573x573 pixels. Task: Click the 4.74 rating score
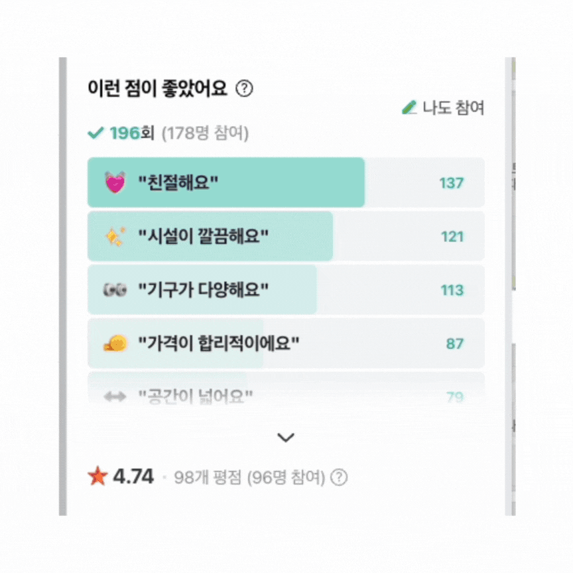(133, 476)
